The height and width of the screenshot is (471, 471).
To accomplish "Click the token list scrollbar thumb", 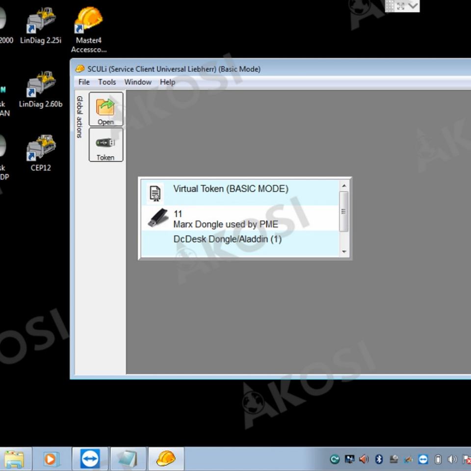I will pyautogui.click(x=344, y=211).
